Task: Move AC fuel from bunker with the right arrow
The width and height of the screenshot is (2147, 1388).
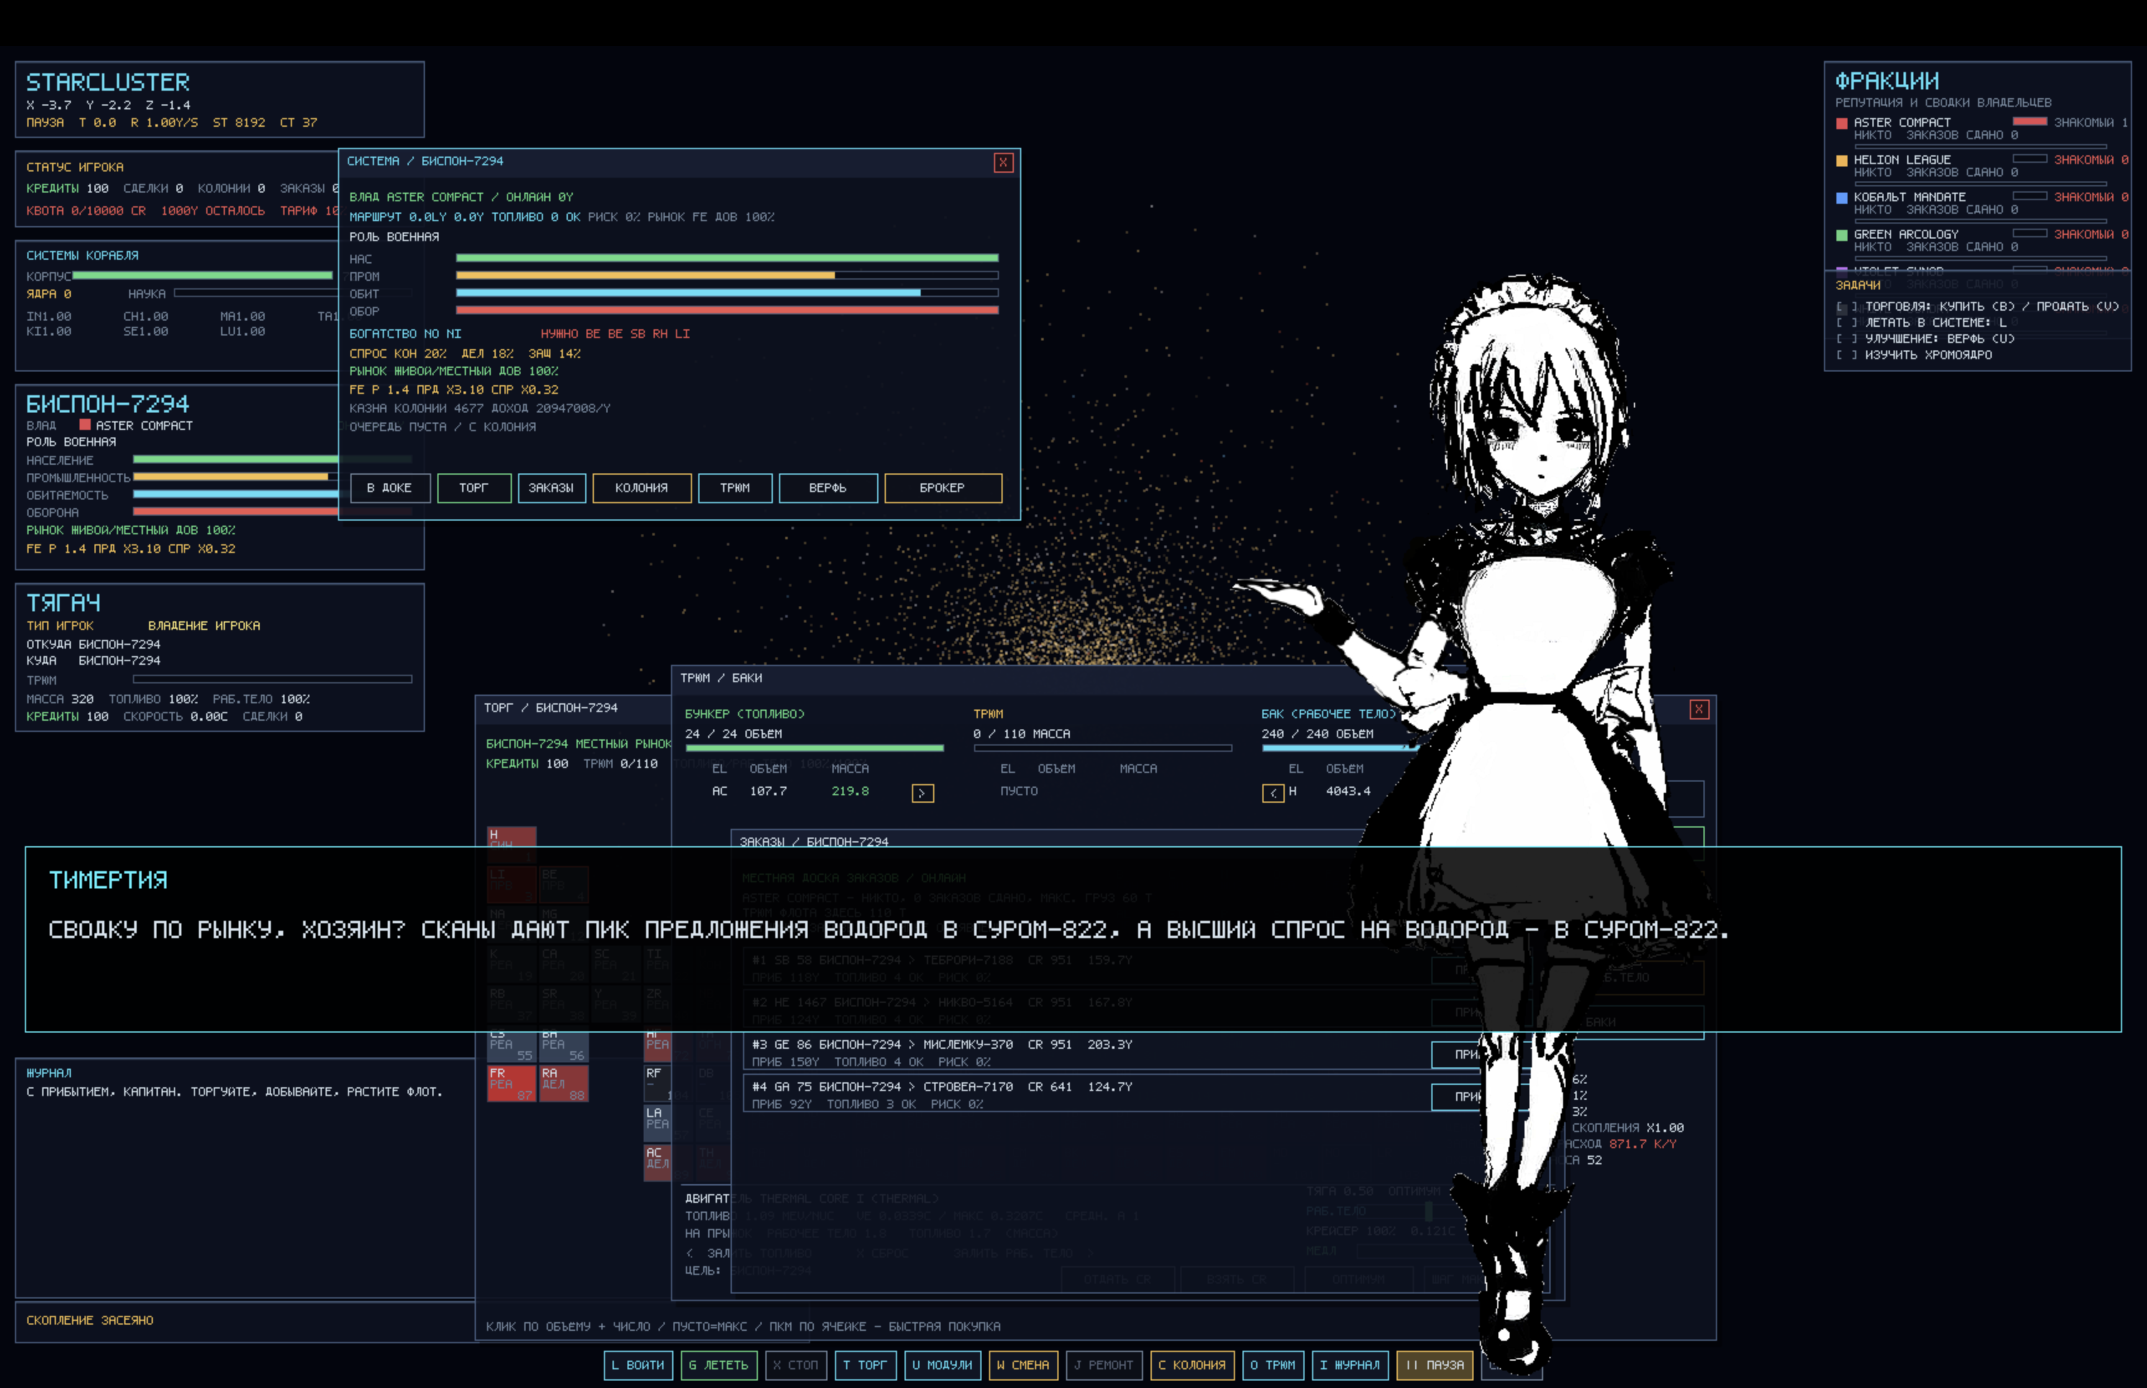Action: pyautogui.click(x=923, y=793)
